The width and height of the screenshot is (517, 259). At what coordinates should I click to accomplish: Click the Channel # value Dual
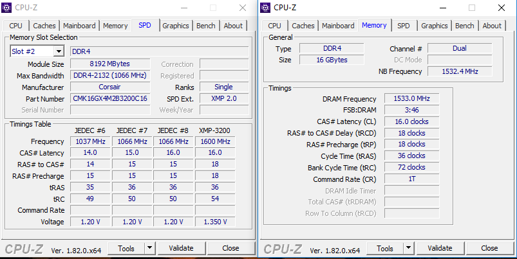pyautogui.click(x=460, y=48)
